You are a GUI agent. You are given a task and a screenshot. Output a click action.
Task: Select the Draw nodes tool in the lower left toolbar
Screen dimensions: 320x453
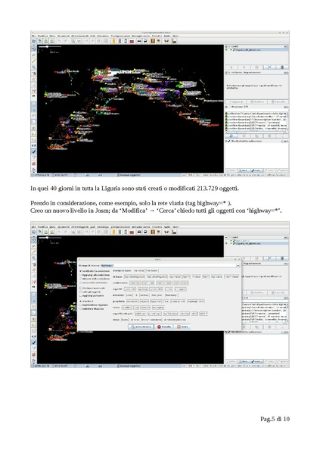(x=34, y=252)
